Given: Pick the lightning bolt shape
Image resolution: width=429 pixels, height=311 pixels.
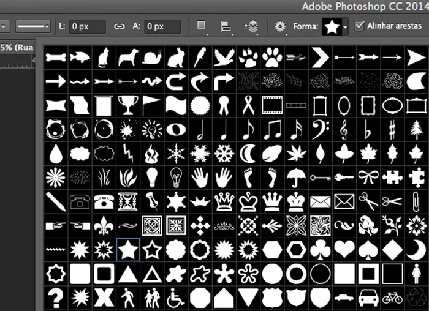Looking at the screenshot, I should [127, 153].
